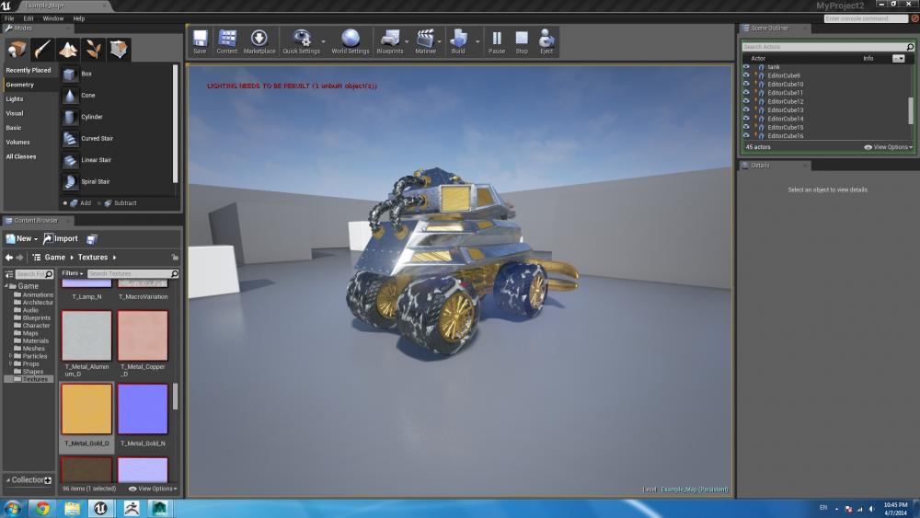The image size is (920, 518).
Task: Open Quick Settings toolbar icon
Action: tap(301, 41)
